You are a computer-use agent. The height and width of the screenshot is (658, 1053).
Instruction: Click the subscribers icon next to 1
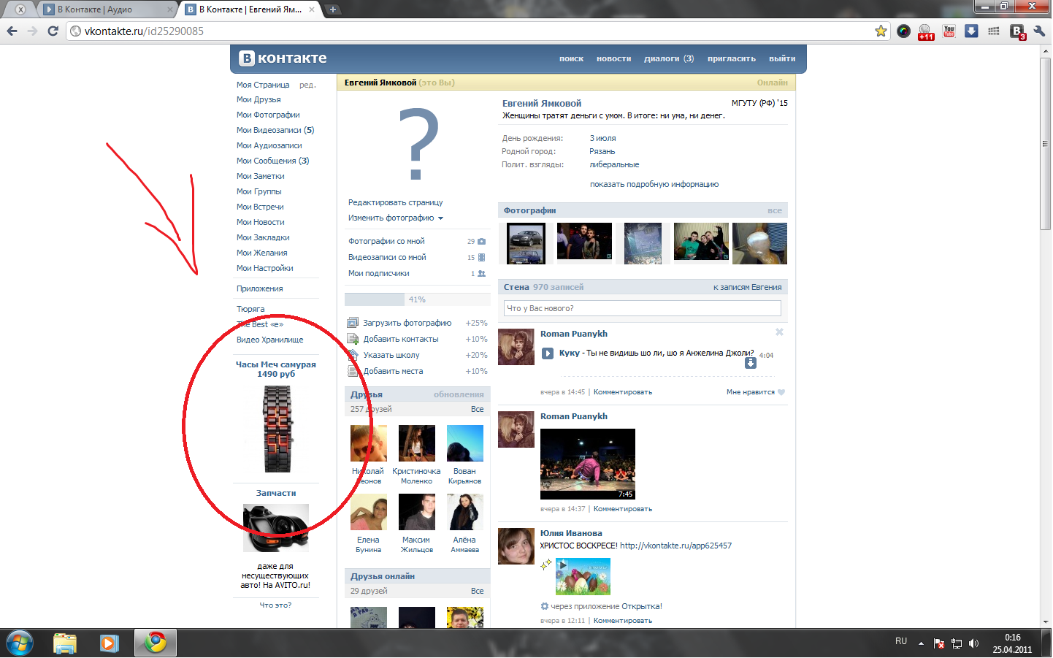481,274
